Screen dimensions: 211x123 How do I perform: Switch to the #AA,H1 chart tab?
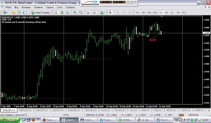tap(145, 111)
